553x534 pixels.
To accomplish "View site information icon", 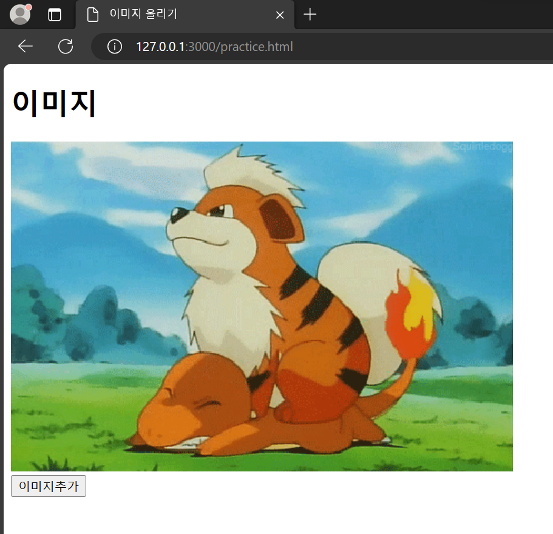I will click(x=115, y=47).
